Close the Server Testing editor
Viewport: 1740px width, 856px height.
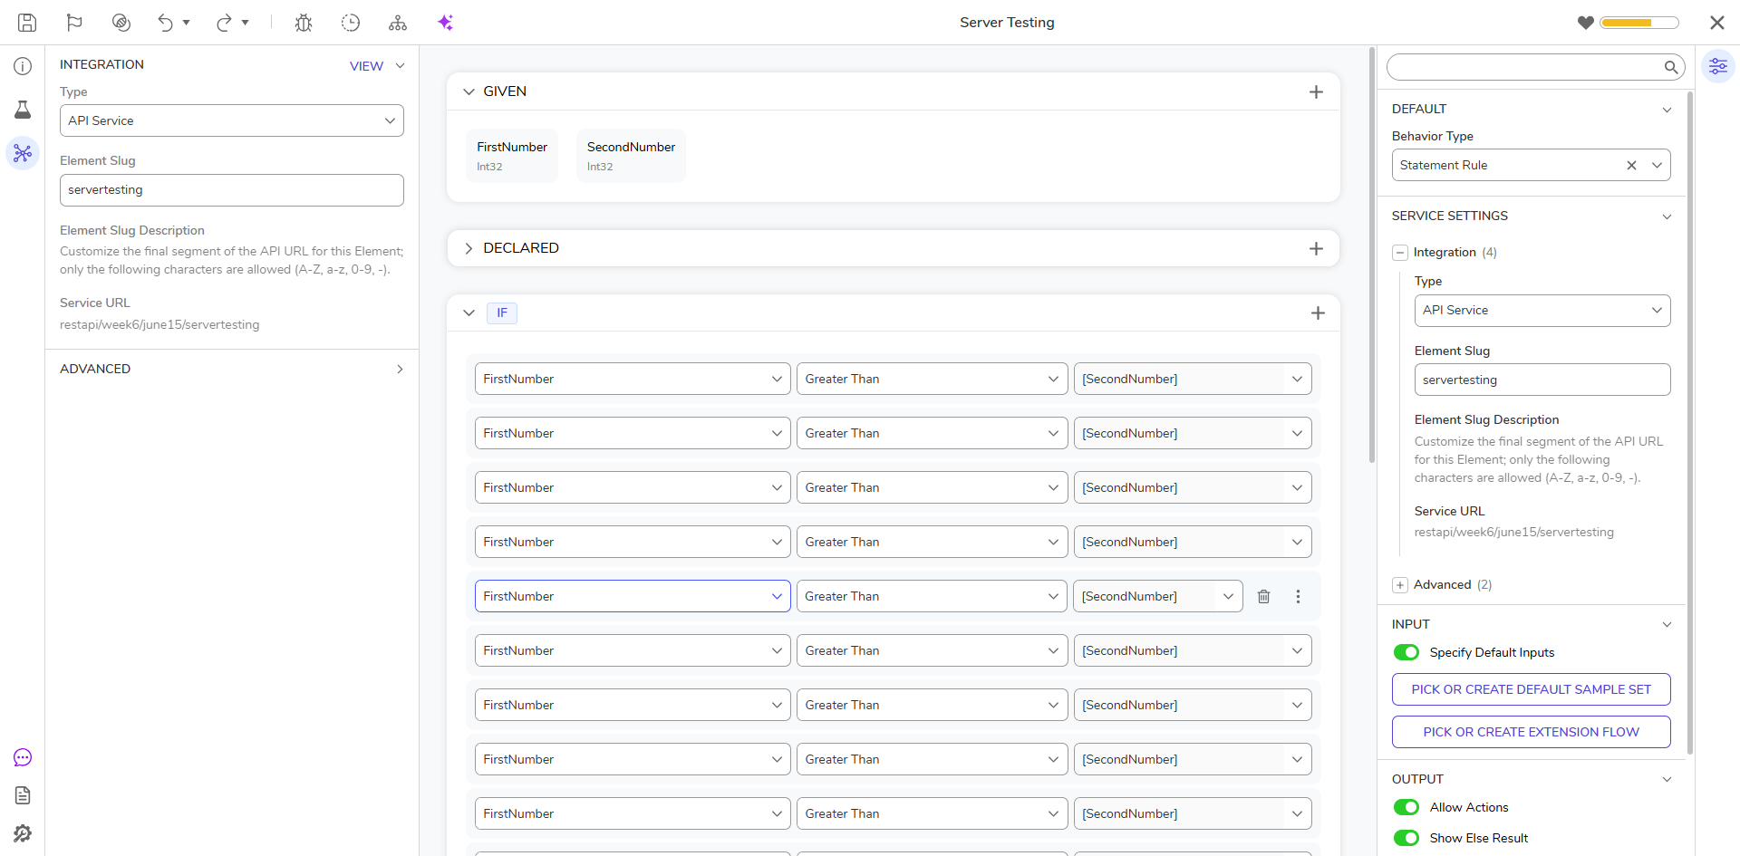click(x=1716, y=23)
